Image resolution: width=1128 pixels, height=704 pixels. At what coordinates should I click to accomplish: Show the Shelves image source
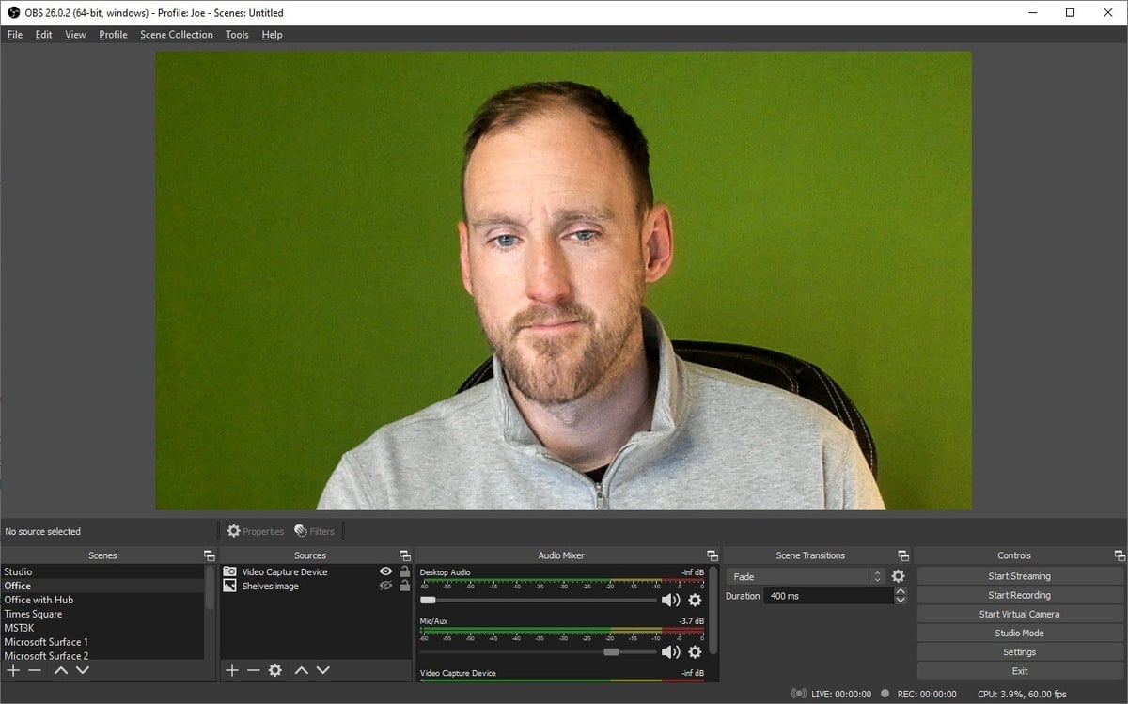click(x=385, y=585)
